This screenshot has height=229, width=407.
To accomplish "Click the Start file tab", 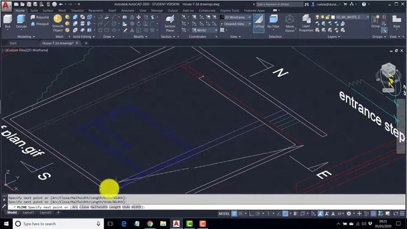I will 13,43.
